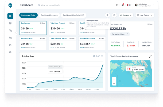163x107 pixels.
Task: Click the external link share icon
Action: pos(117,5)
